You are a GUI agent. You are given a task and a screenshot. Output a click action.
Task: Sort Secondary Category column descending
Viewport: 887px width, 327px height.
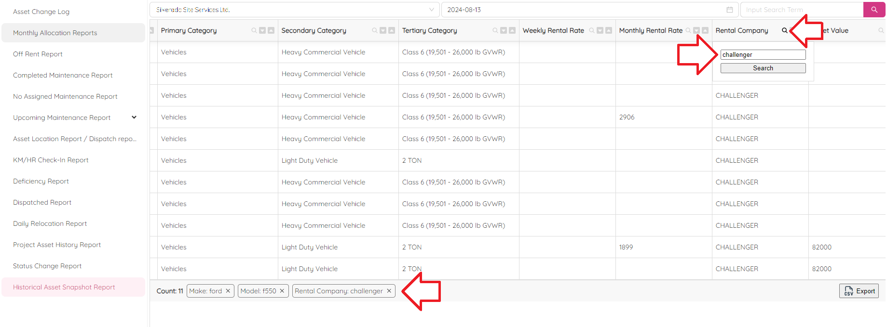(x=383, y=30)
